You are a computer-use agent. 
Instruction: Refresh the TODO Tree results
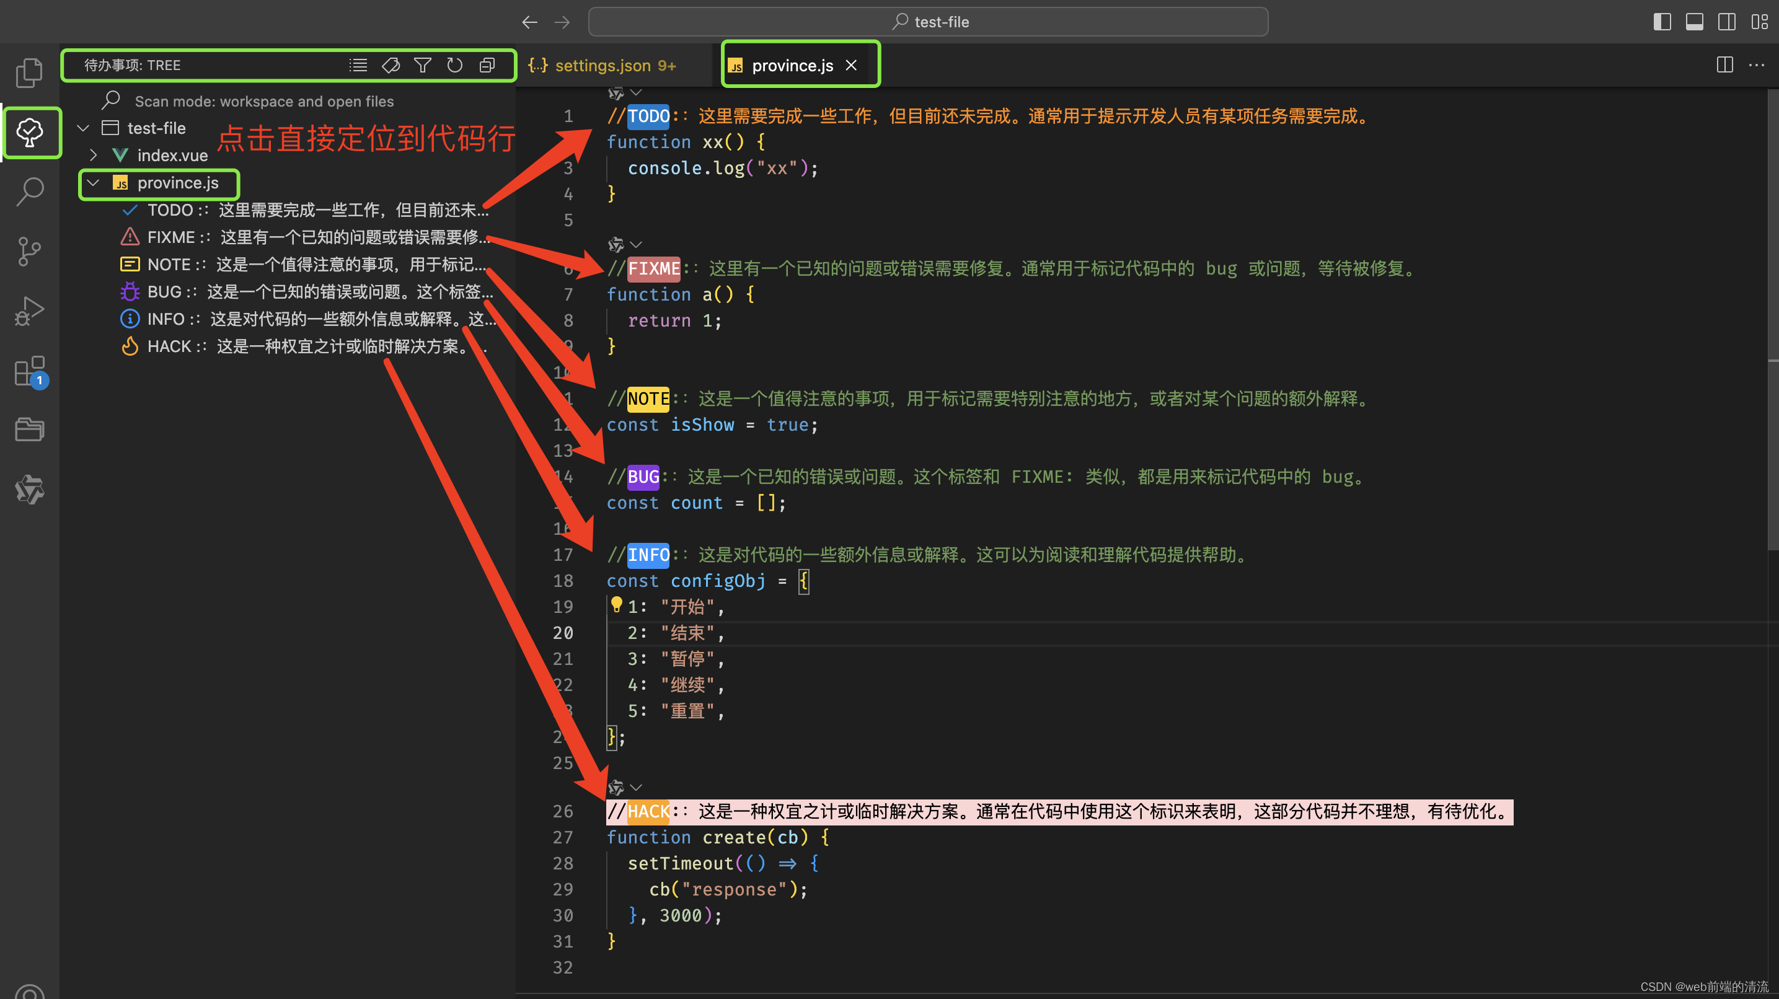coord(454,65)
